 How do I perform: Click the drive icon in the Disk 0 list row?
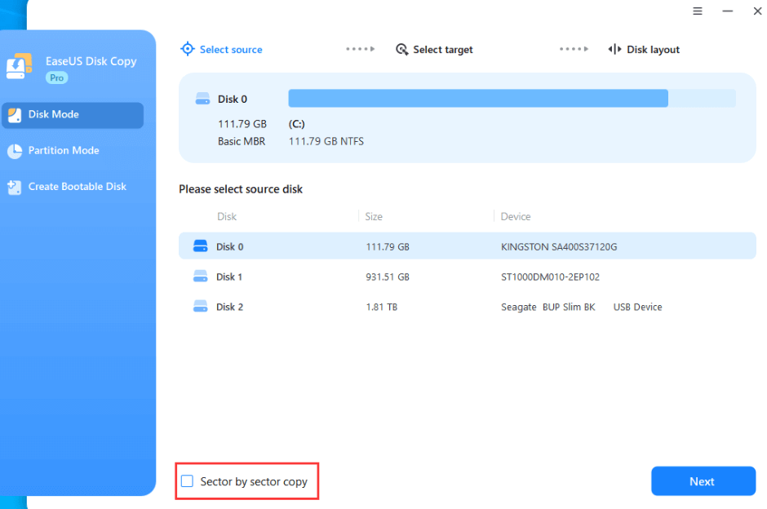[200, 246]
